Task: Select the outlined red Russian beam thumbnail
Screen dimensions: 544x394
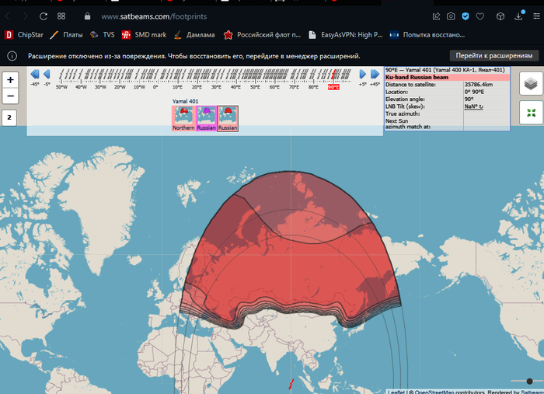Action: coord(228,119)
